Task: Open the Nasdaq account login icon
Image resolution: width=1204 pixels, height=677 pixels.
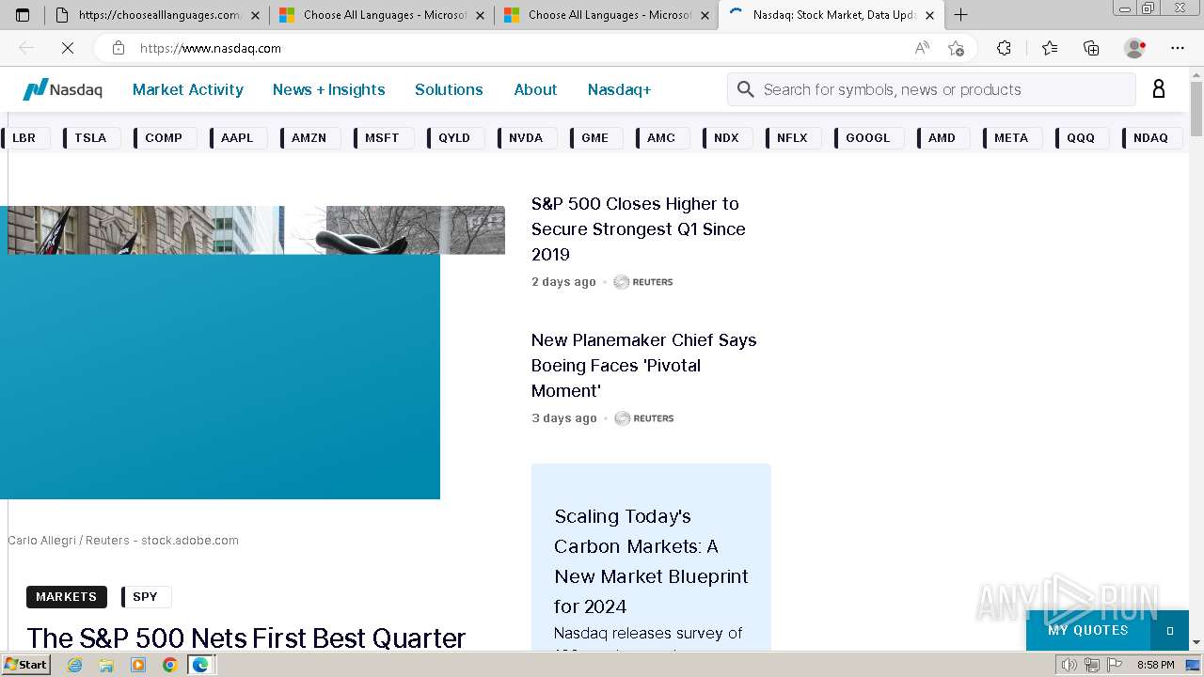Action: tap(1158, 89)
